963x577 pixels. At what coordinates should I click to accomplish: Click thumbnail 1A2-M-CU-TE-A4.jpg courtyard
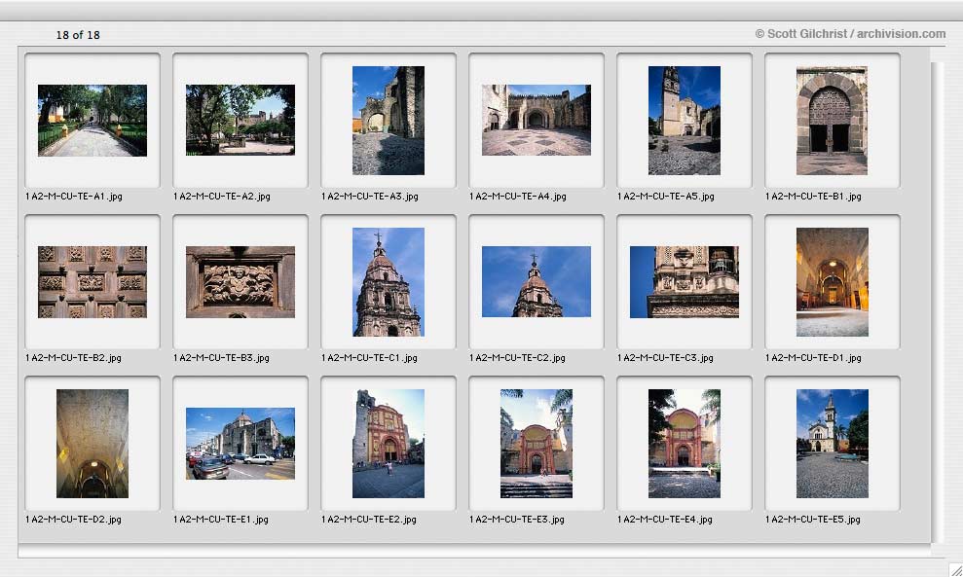click(x=537, y=121)
